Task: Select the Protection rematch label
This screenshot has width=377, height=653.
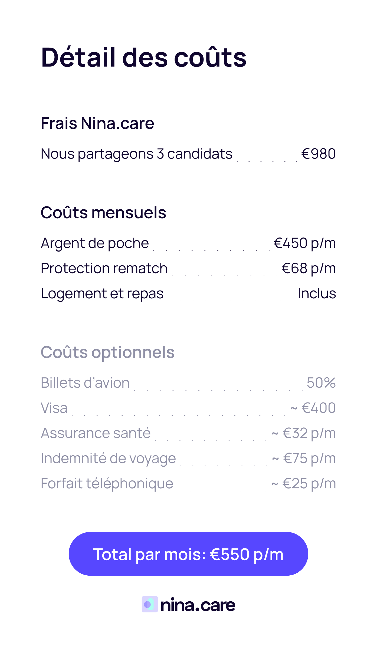Action: pyautogui.click(x=104, y=268)
